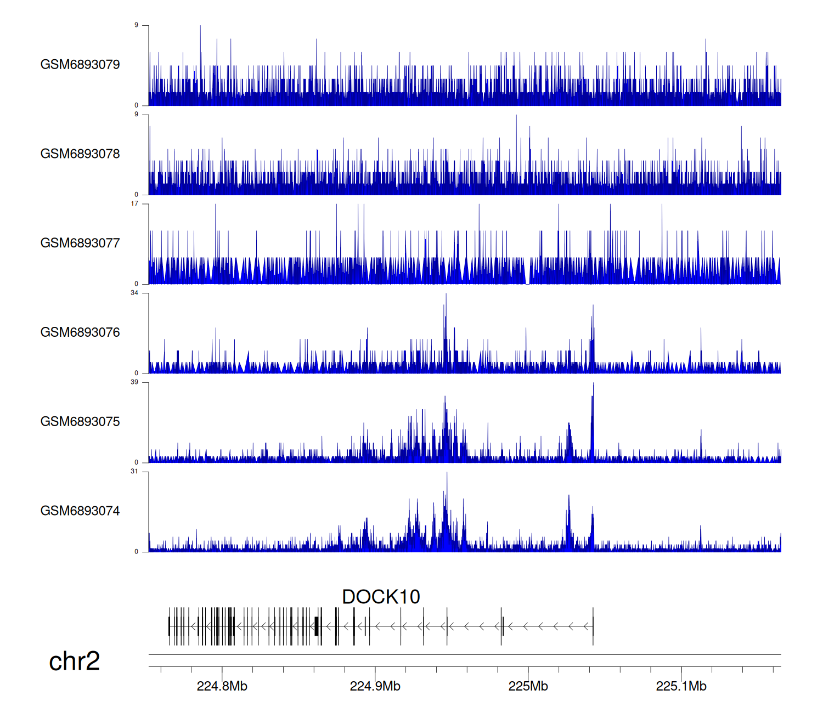Click the GSM6893077 sample name
Screen dimensions: 823x724
(80, 243)
